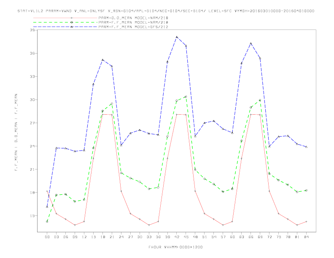This screenshot has width=334, height=258.
Task: Click the x-axis tick label 84
Action: pyautogui.click(x=307, y=237)
